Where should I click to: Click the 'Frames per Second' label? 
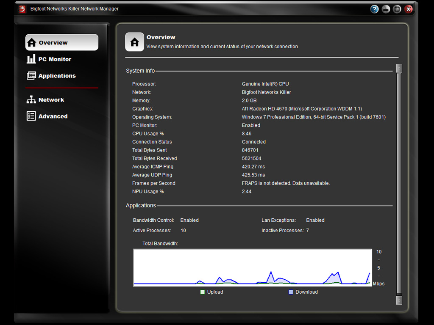153,183
